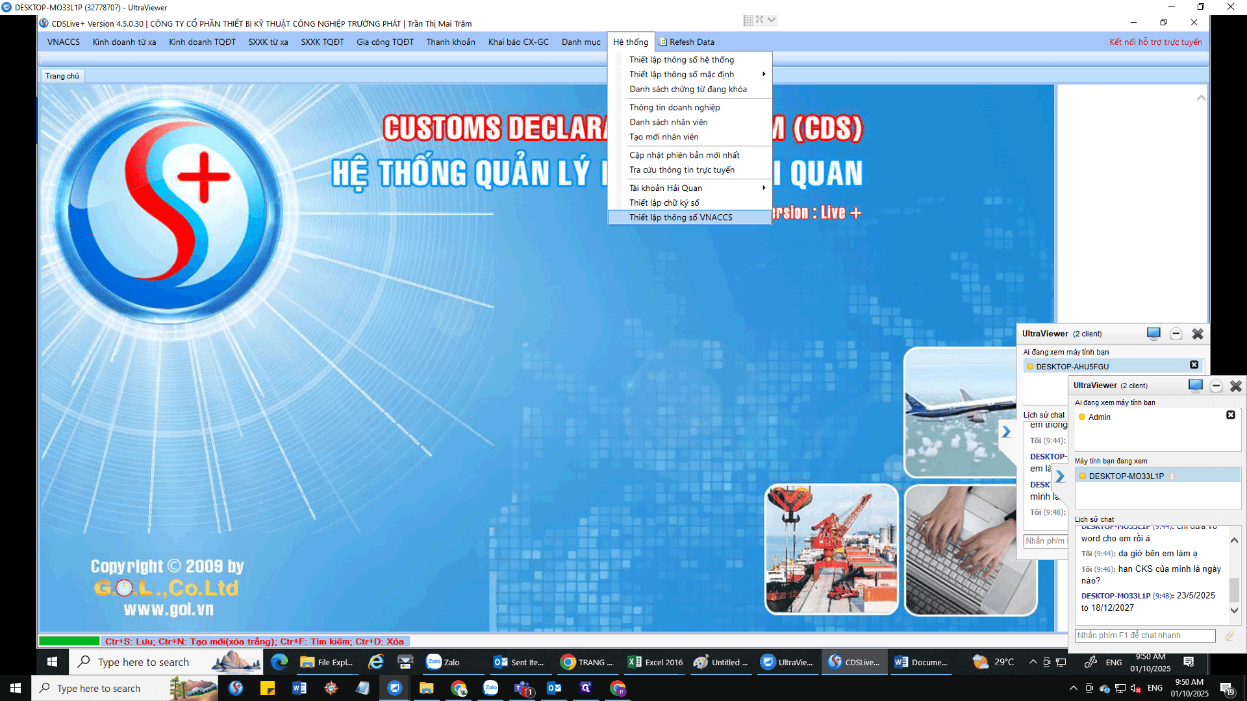
Task: Open Untitled Paint in remote taskbar
Action: 721,662
